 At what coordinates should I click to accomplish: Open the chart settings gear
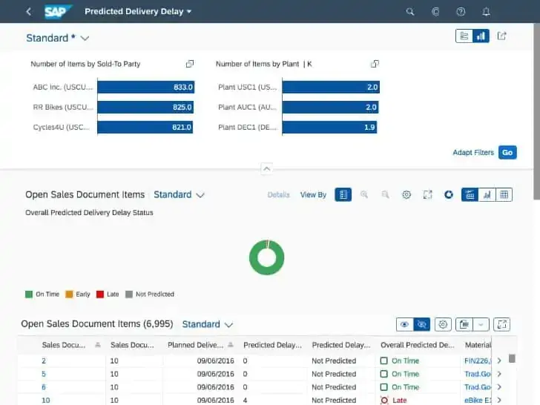[406, 194]
